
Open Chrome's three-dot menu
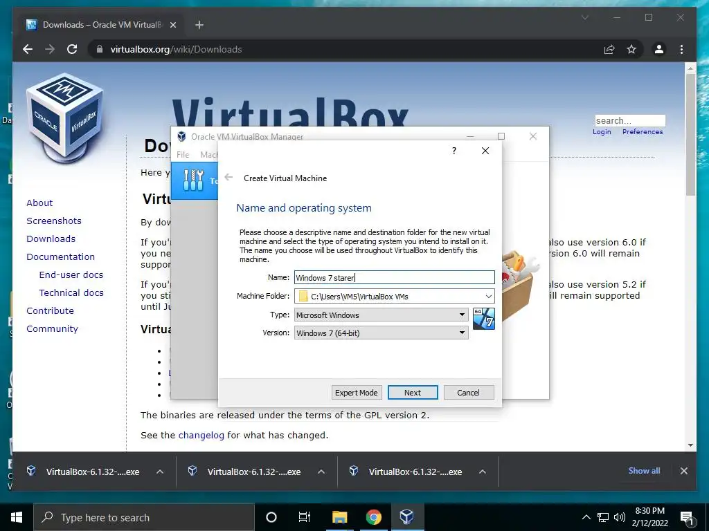681,49
